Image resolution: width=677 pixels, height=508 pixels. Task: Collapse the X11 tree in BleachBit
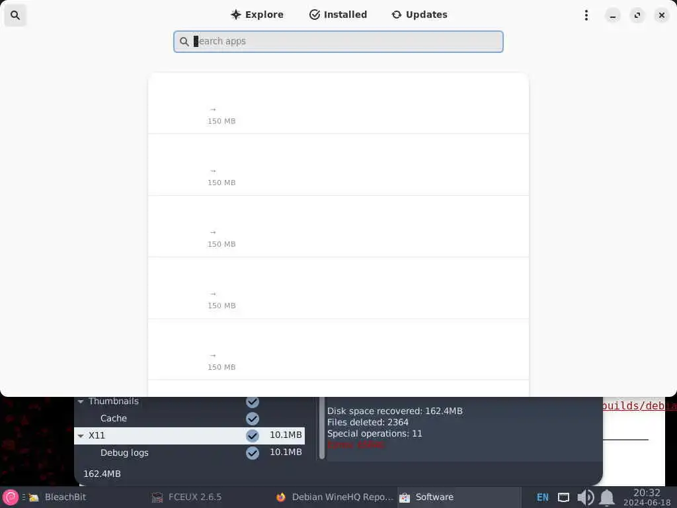tap(81, 436)
